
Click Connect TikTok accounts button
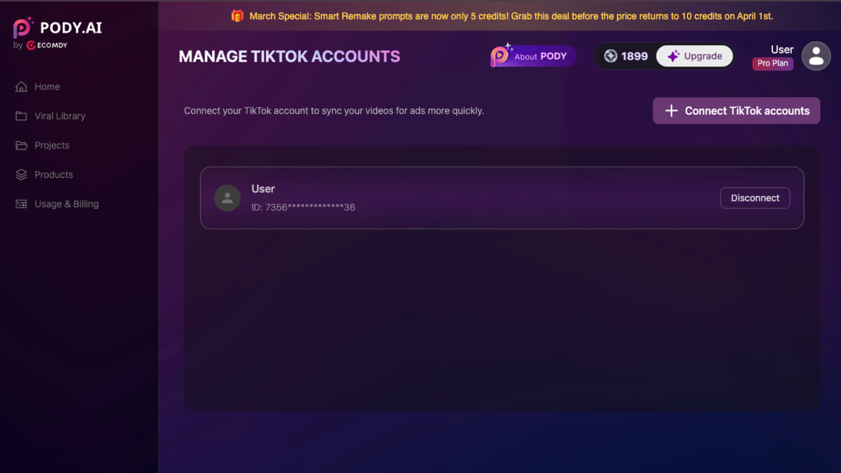[736, 111]
